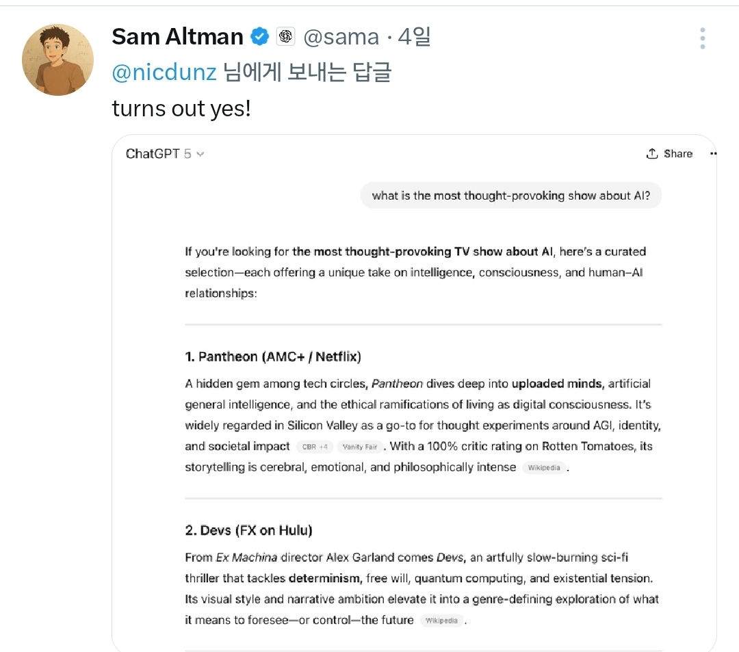Click the ellipsis beside Share
The height and width of the screenshot is (652, 739).
point(713,154)
